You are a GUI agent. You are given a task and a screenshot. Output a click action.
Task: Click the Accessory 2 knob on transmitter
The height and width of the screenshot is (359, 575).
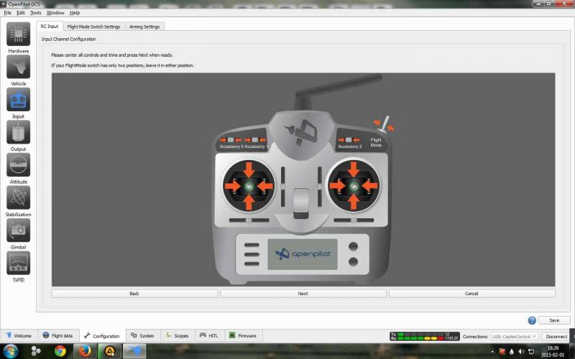349,140
